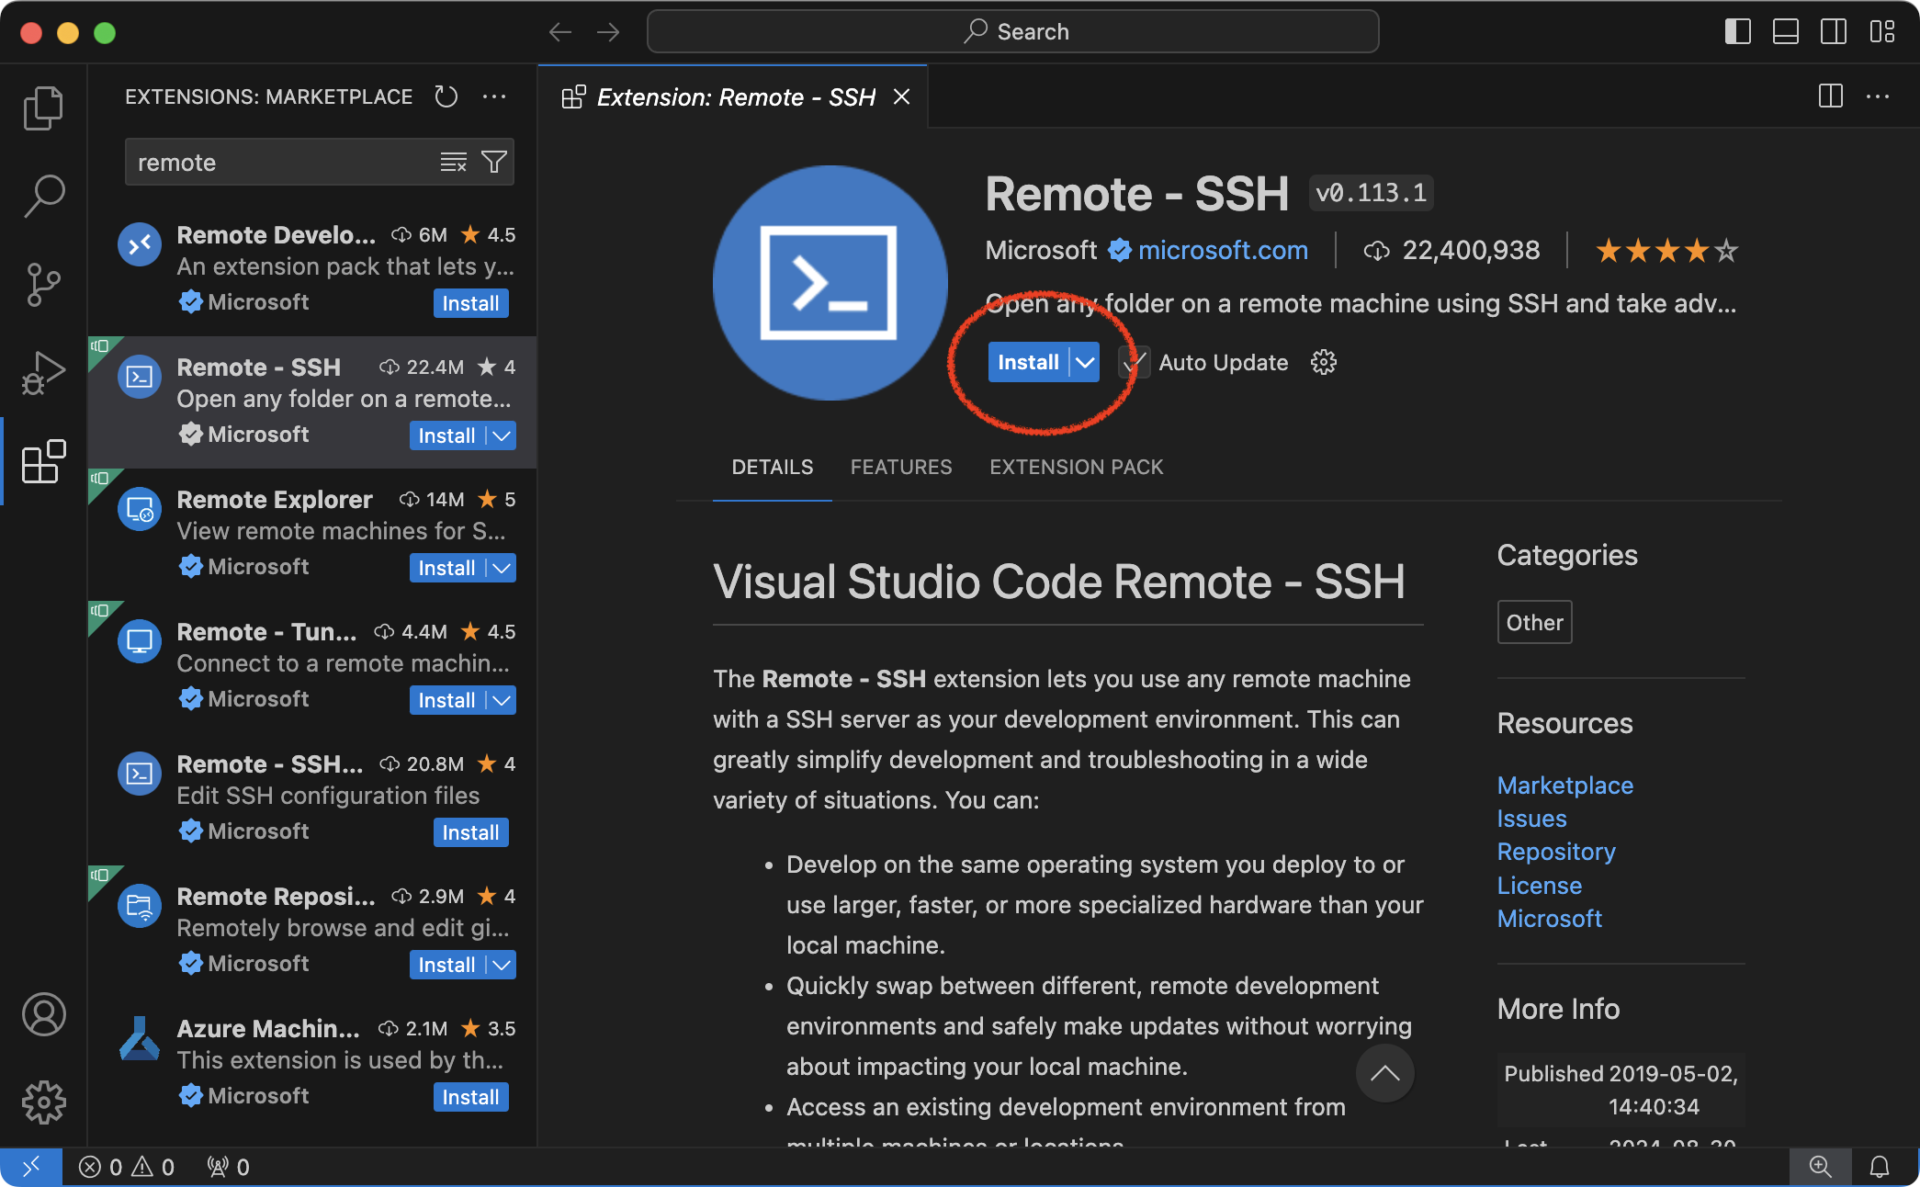Toggle the bottom panel layout icon

point(1786,32)
